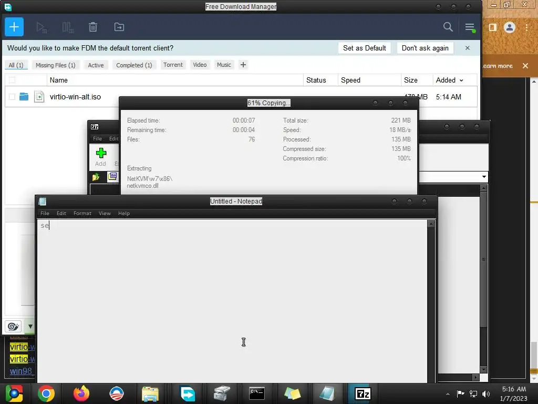Click the trash delete icon in FDM toolbar
Screen dimensions: 538x404
(x=93, y=27)
